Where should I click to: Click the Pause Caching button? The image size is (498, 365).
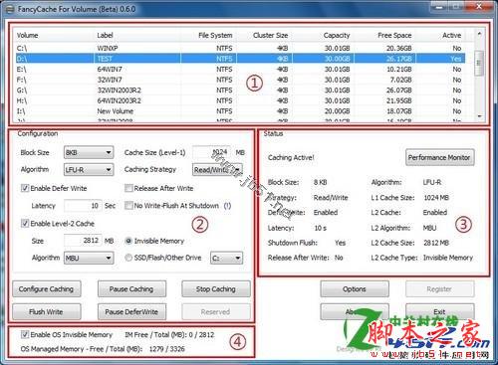click(131, 289)
